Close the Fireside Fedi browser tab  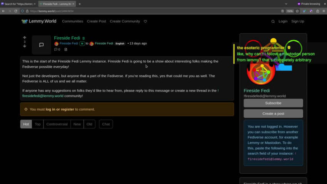click(x=73, y=4)
